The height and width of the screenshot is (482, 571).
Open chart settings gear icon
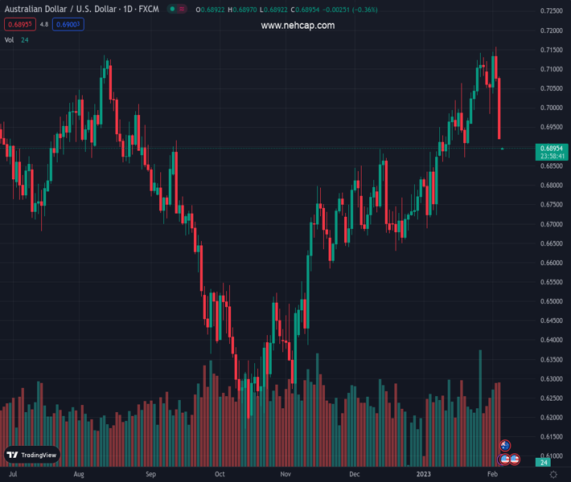coord(553,475)
